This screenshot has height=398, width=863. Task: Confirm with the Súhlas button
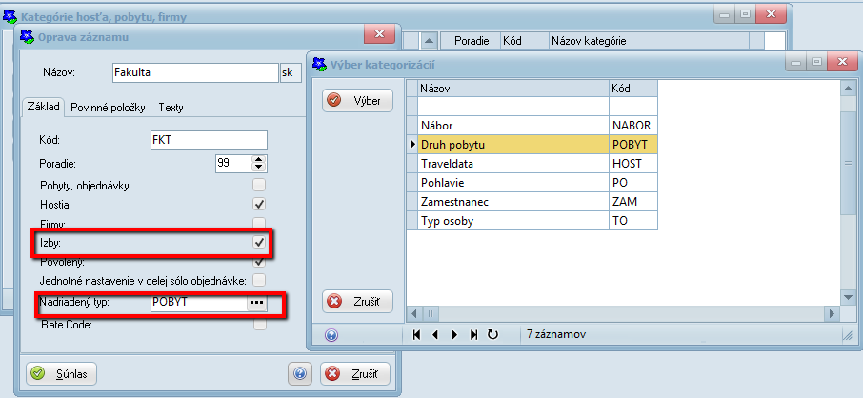pyautogui.click(x=62, y=374)
